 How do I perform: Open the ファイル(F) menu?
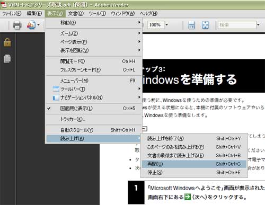click(12, 13)
